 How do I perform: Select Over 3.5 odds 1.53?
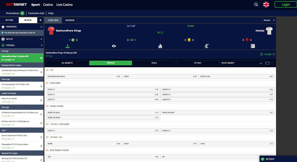click(x=103, y=89)
